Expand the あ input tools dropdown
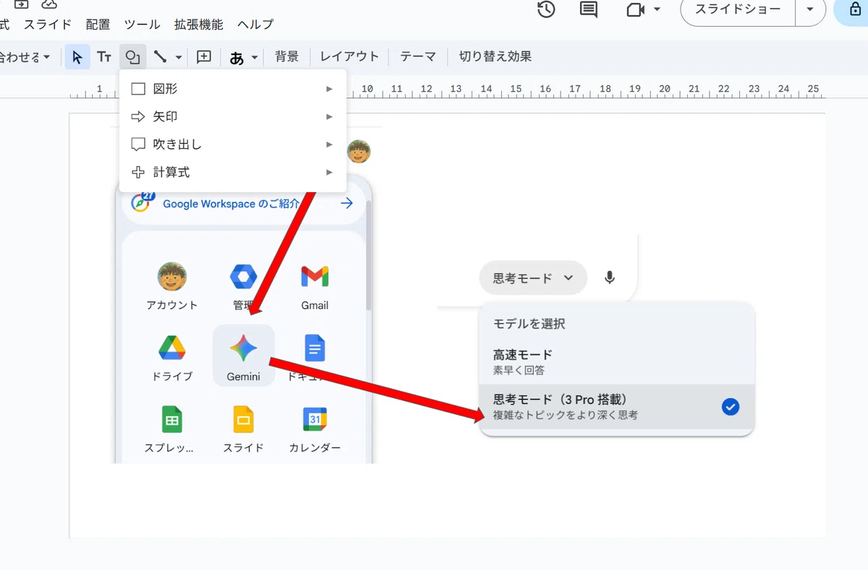This screenshot has height=570, width=868. coord(255,58)
